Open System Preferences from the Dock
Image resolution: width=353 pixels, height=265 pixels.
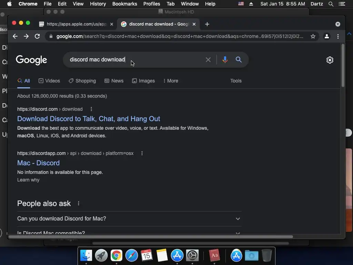tap(192, 256)
